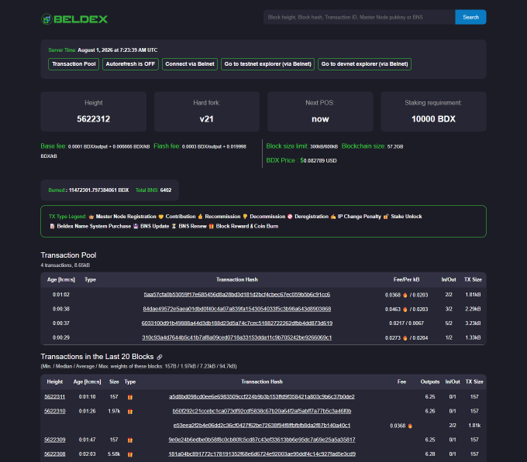Click the Recommission thumbs-up icon
The width and height of the screenshot is (527, 462).
click(x=200, y=217)
